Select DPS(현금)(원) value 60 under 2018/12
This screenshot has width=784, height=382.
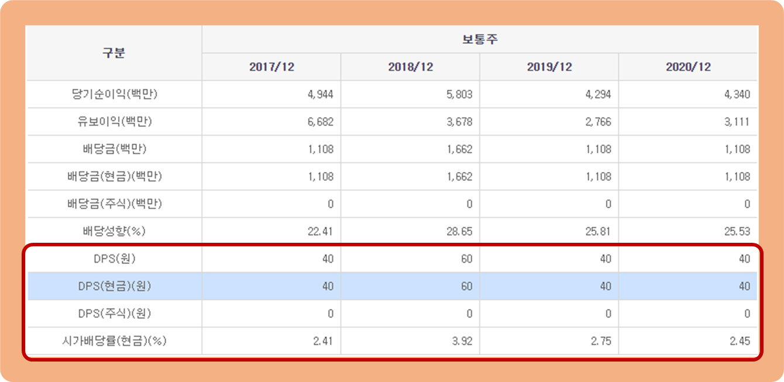466,286
